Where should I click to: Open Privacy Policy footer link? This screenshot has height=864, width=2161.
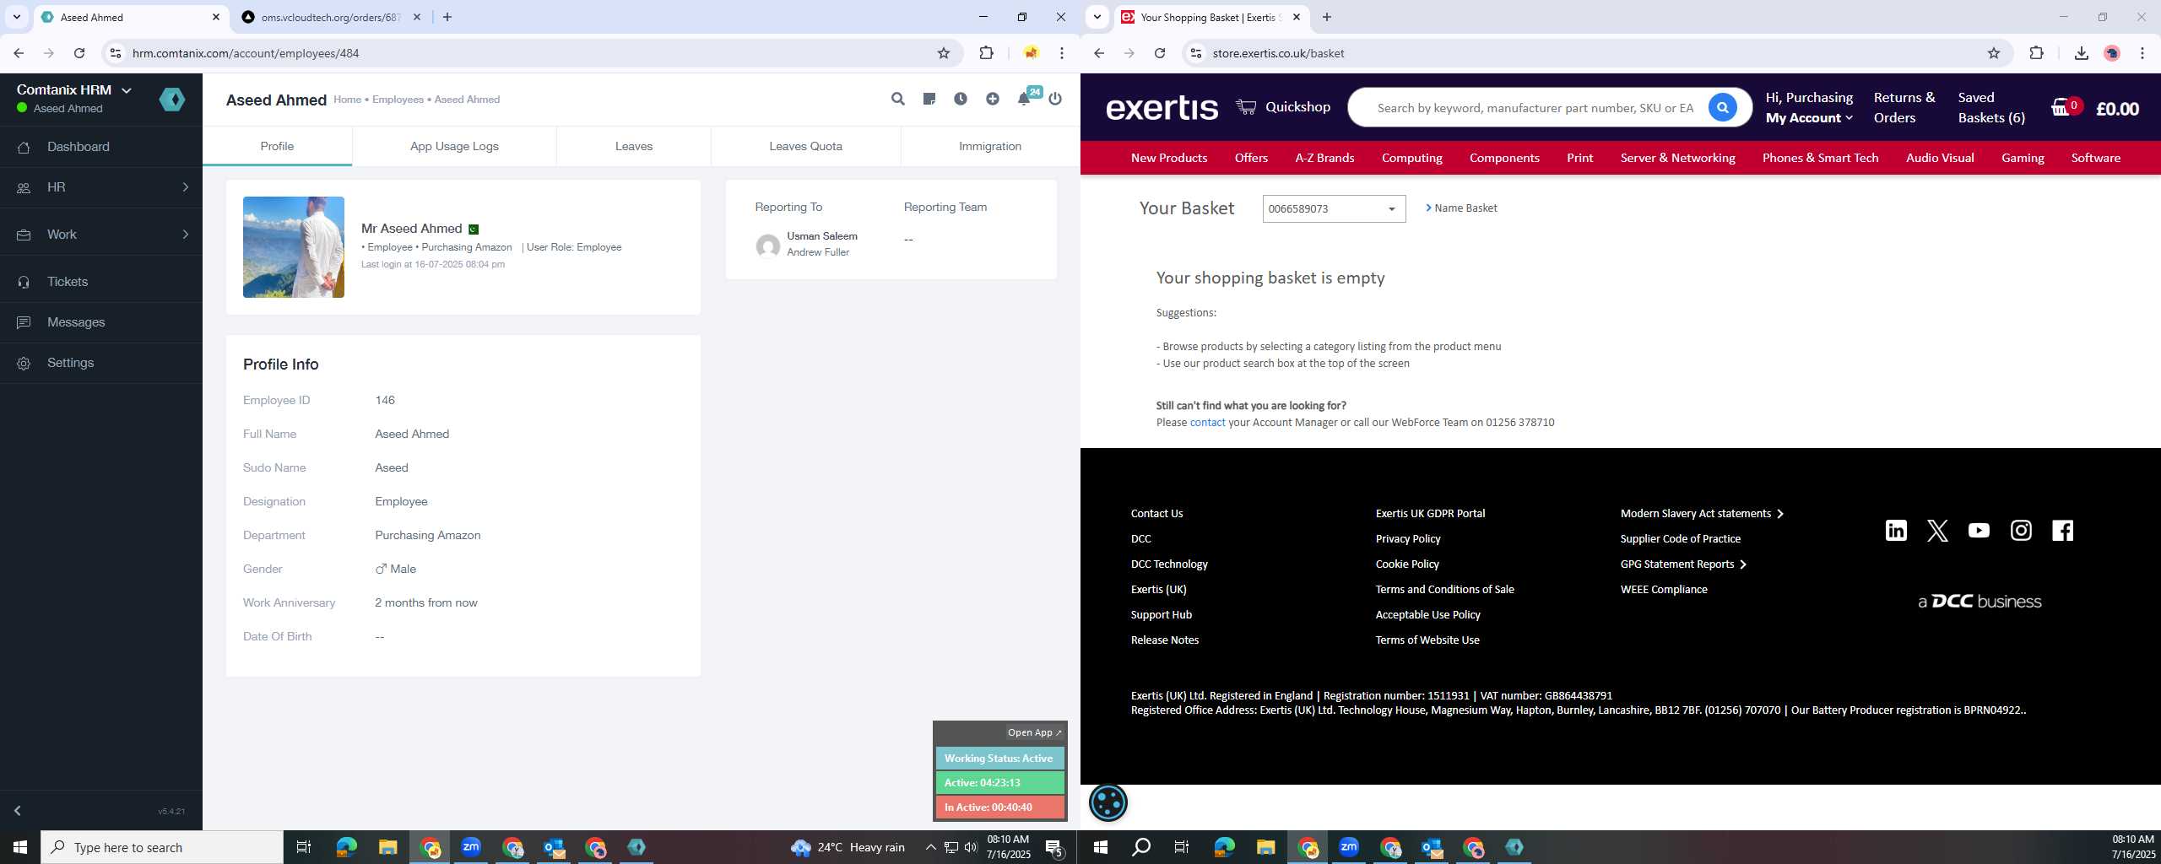click(1408, 539)
